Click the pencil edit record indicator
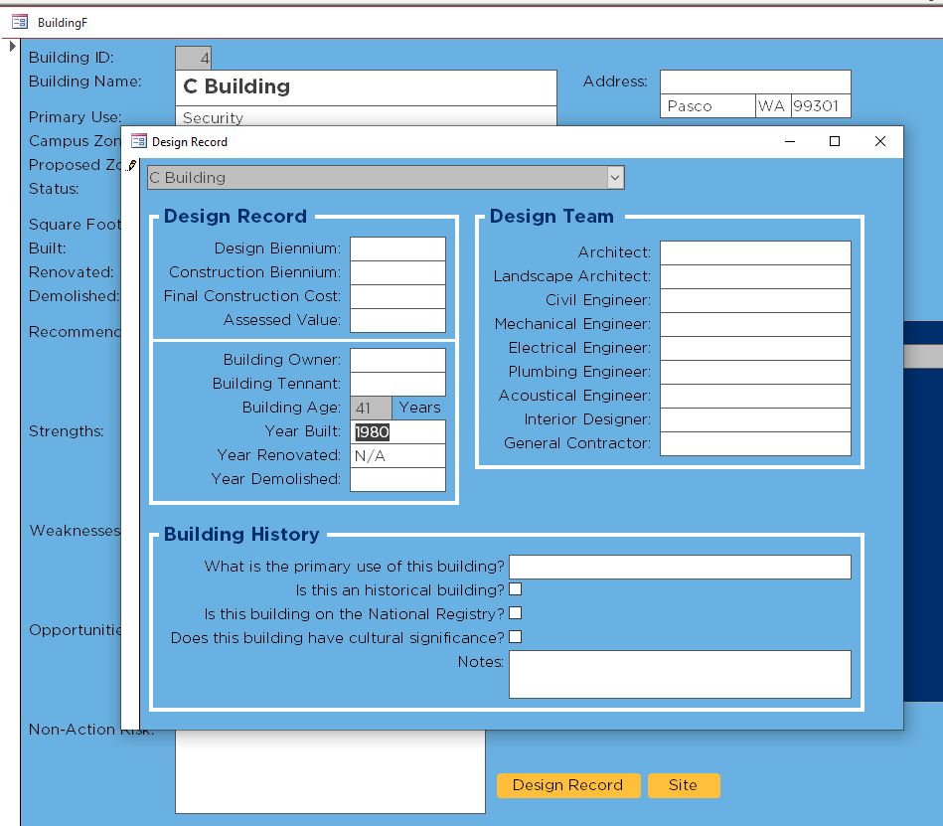Screen dimensions: 943x826 131,166
